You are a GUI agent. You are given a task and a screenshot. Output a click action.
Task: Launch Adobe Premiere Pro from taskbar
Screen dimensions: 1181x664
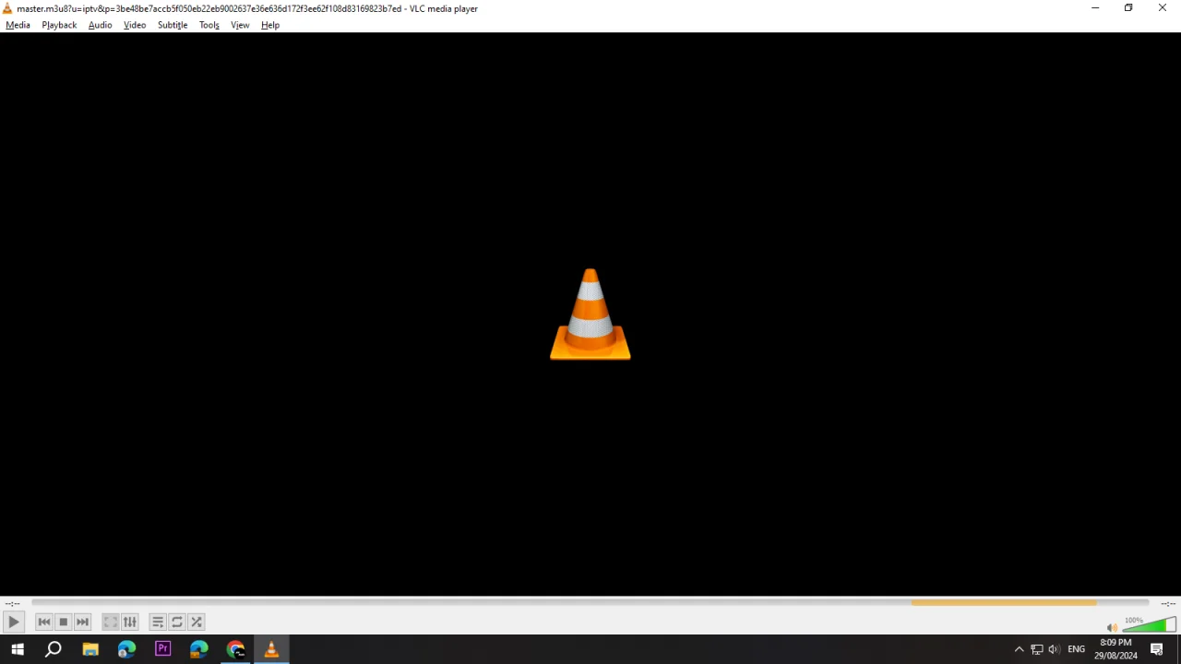click(163, 649)
